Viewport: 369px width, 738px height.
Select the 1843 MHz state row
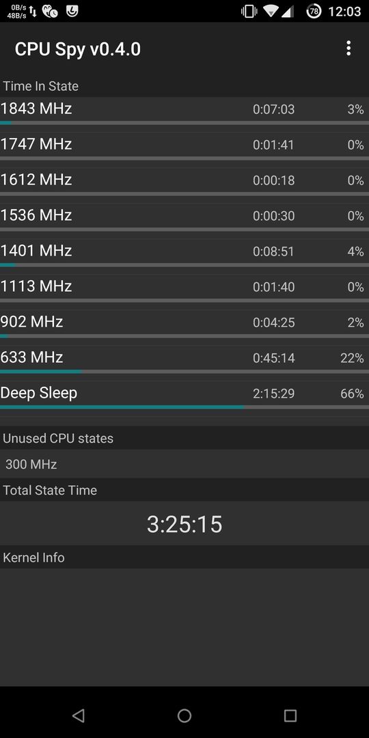coord(184,111)
